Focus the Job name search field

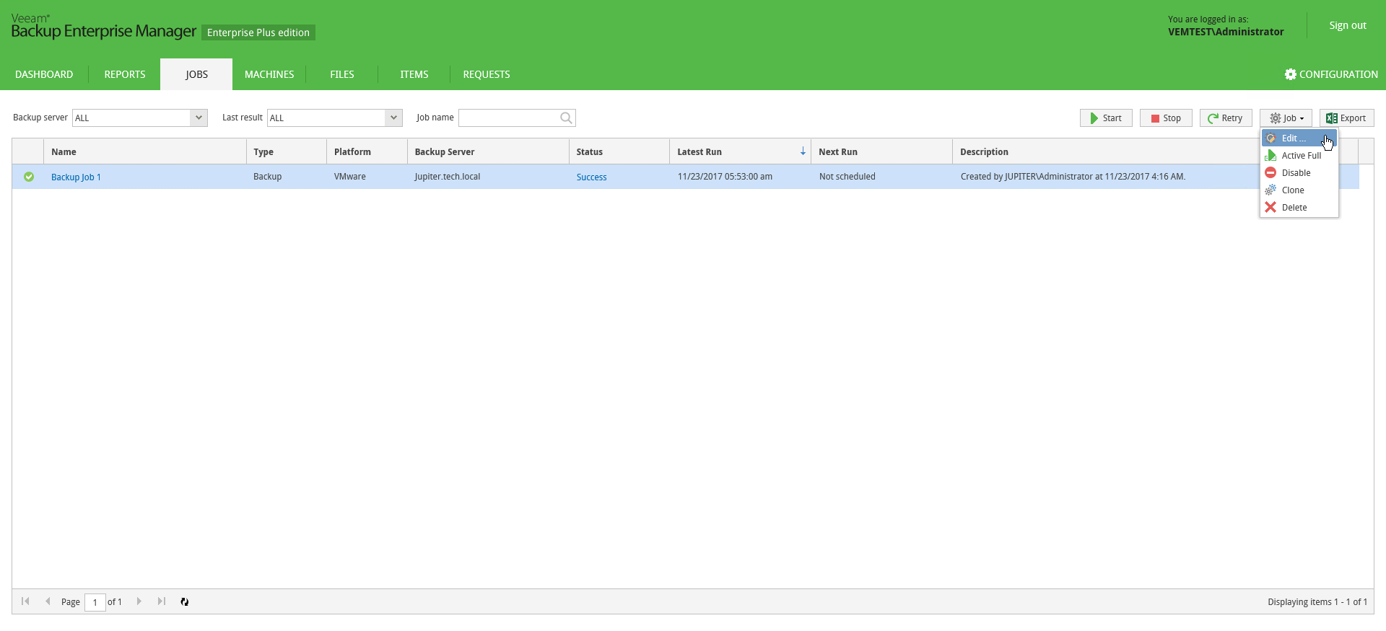[x=509, y=118]
